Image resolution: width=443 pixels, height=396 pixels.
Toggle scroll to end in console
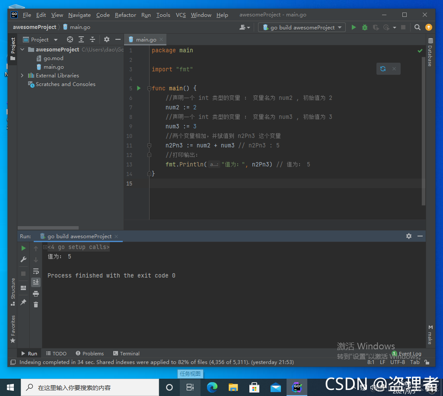pos(36,282)
